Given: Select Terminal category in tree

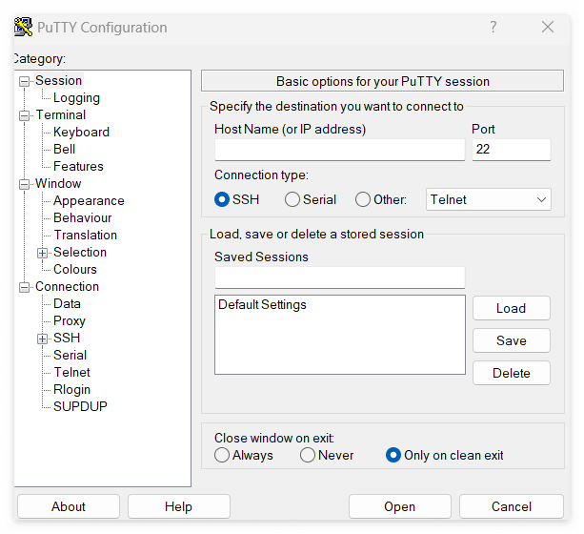Looking at the screenshot, I should (60, 114).
